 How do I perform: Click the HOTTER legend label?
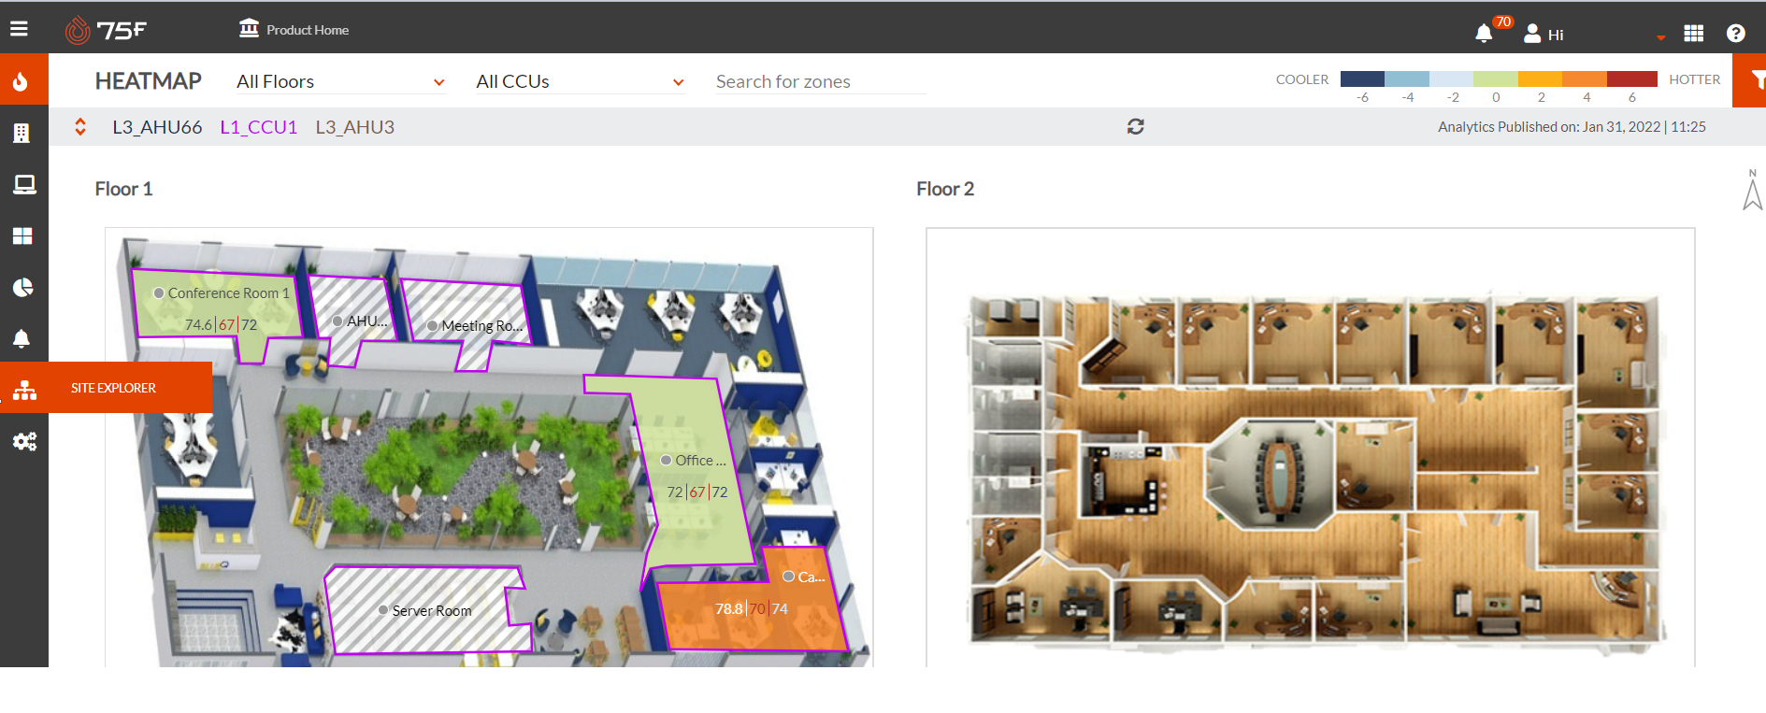[1695, 79]
